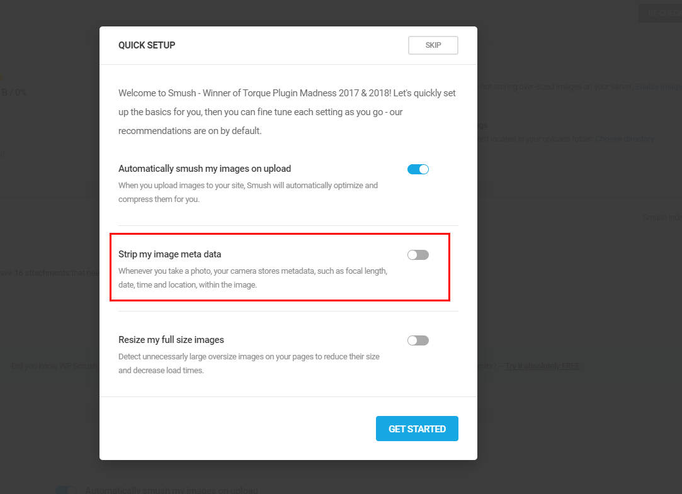The image size is (682, 494).
Task: Click the camera metadata description text
Action: click(253, 278)
